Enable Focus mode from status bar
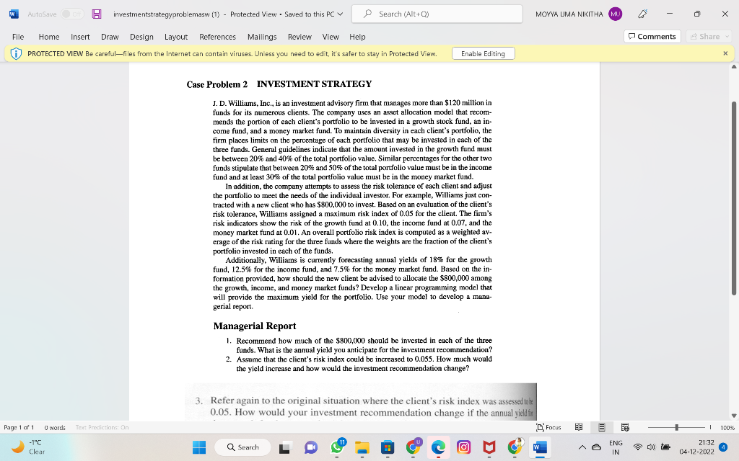 coord(549,427)
